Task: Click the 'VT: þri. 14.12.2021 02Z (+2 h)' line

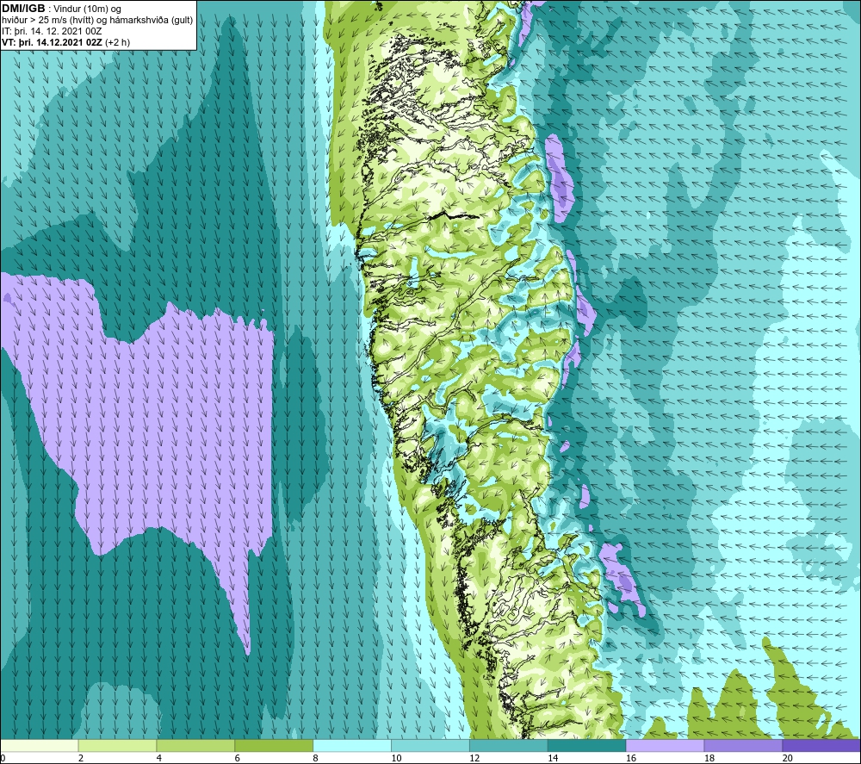Action: pos(66,42)
